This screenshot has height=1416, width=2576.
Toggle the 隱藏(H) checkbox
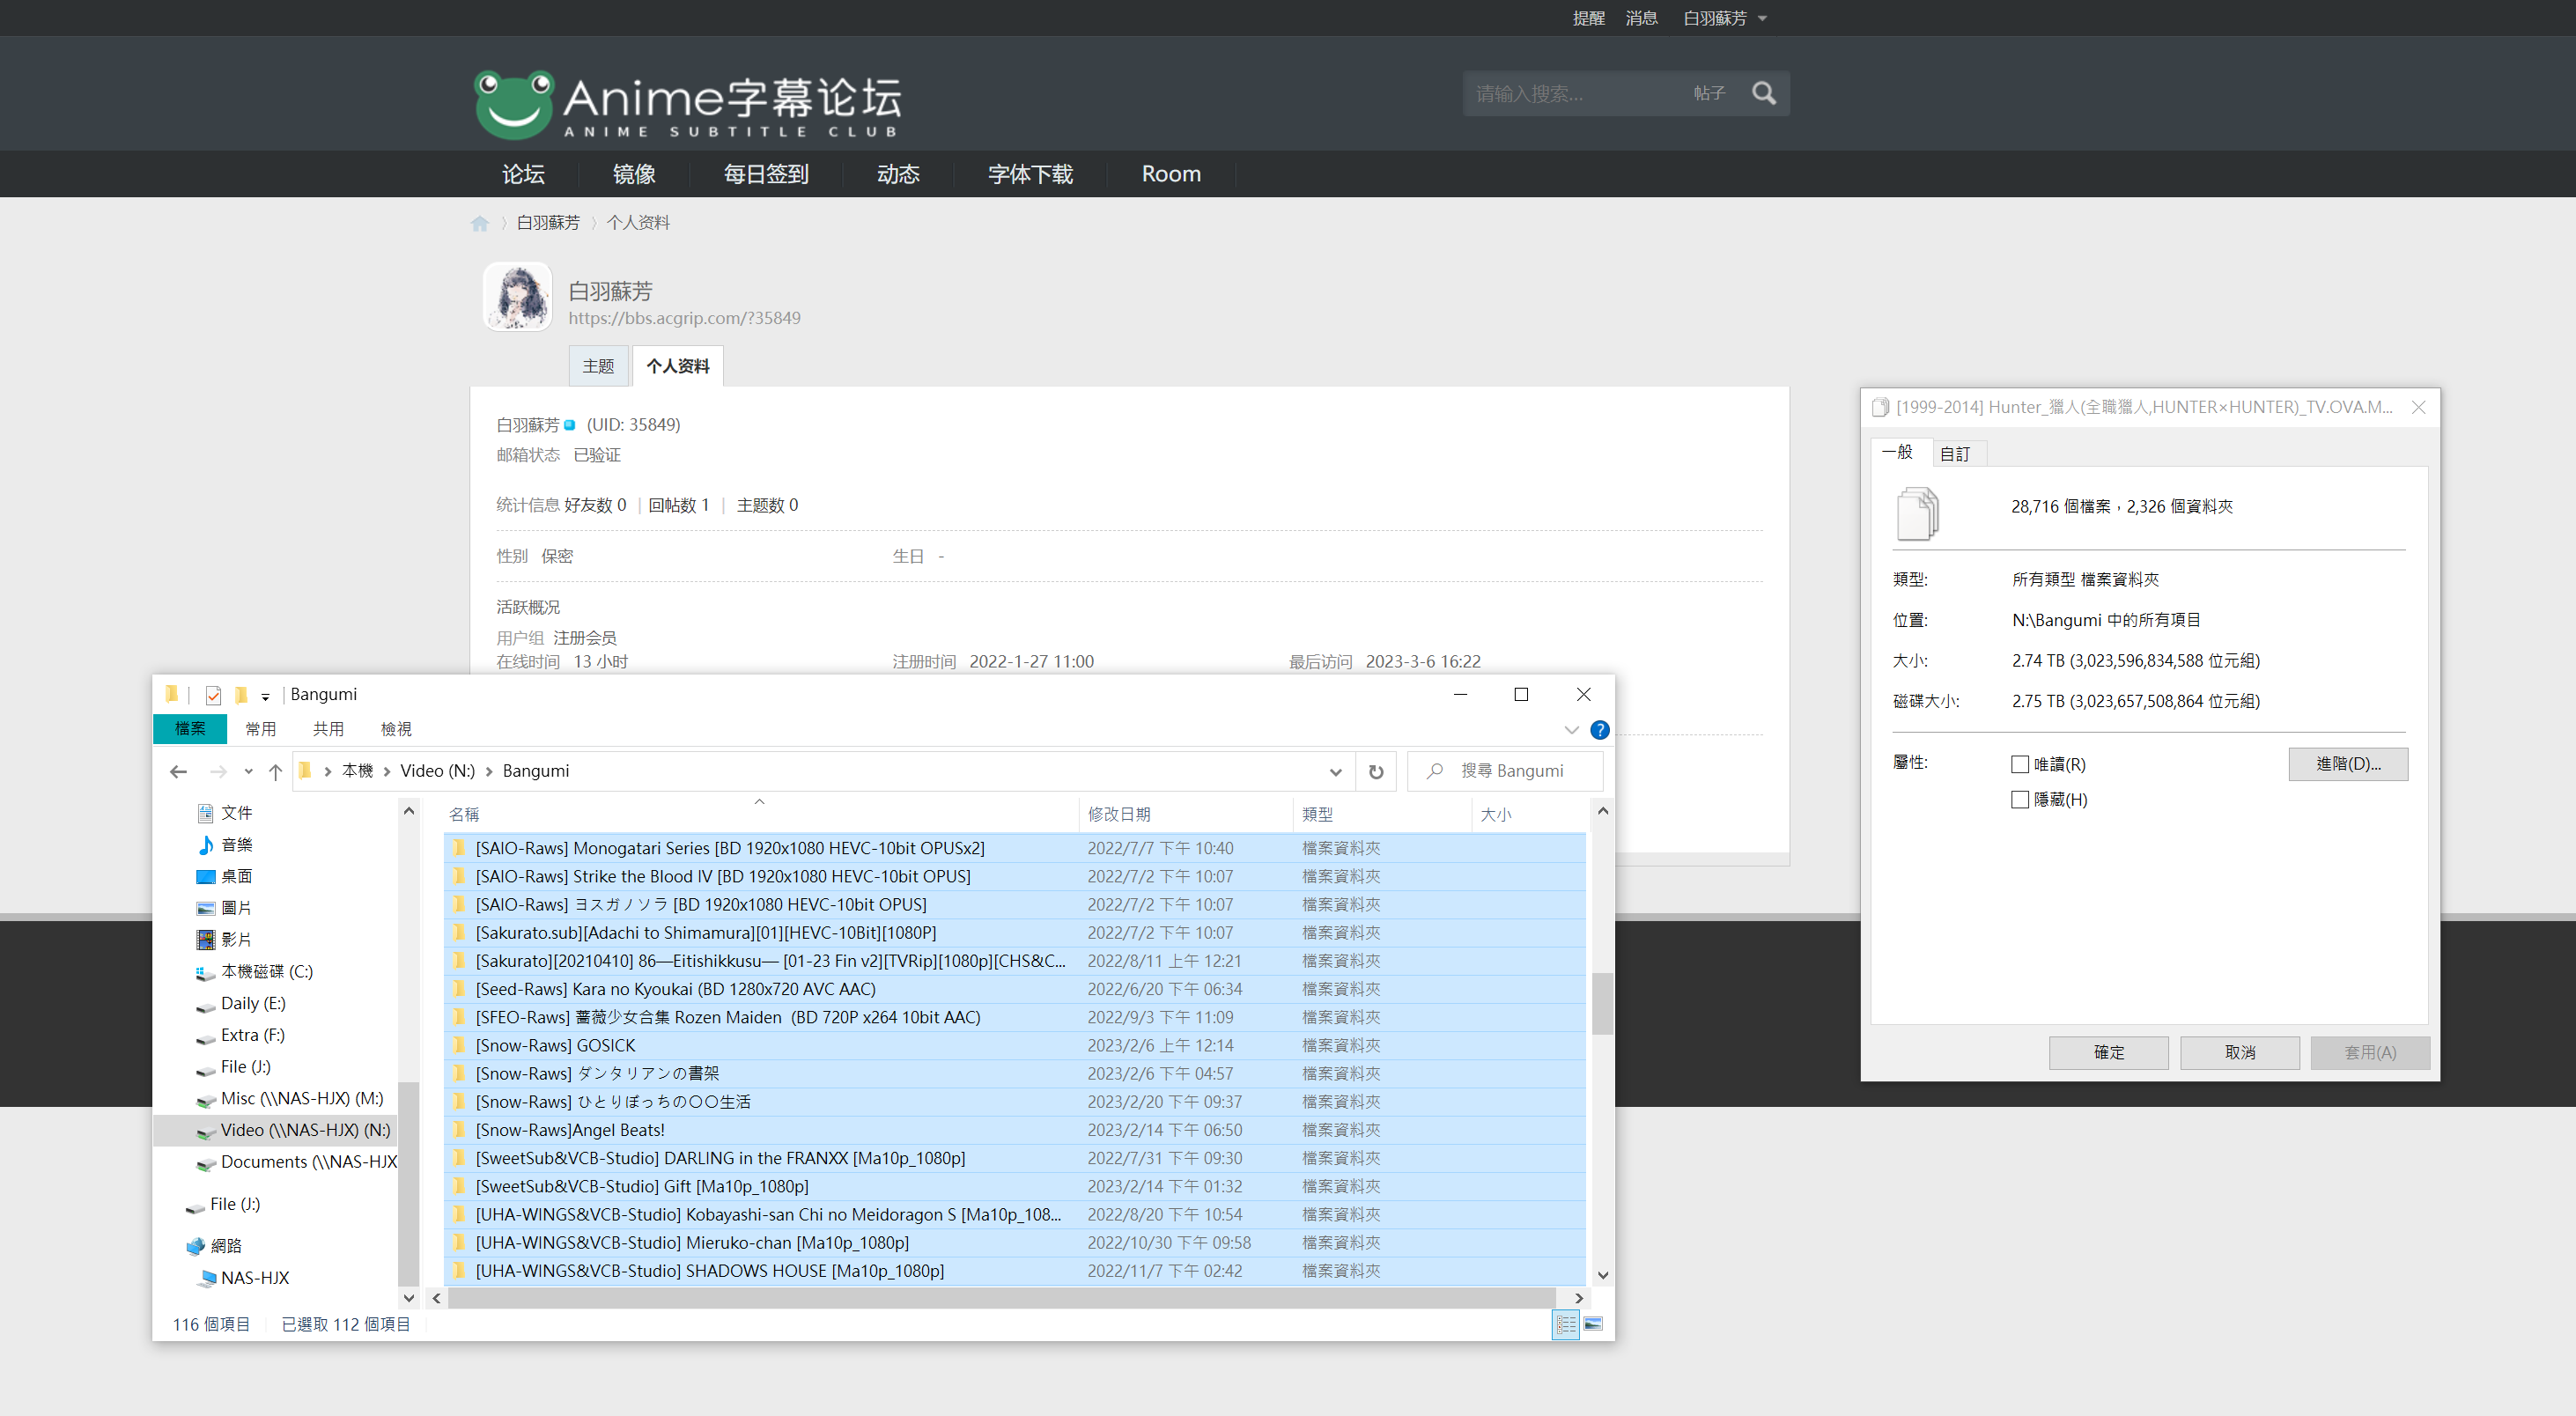coord(2020,800)
